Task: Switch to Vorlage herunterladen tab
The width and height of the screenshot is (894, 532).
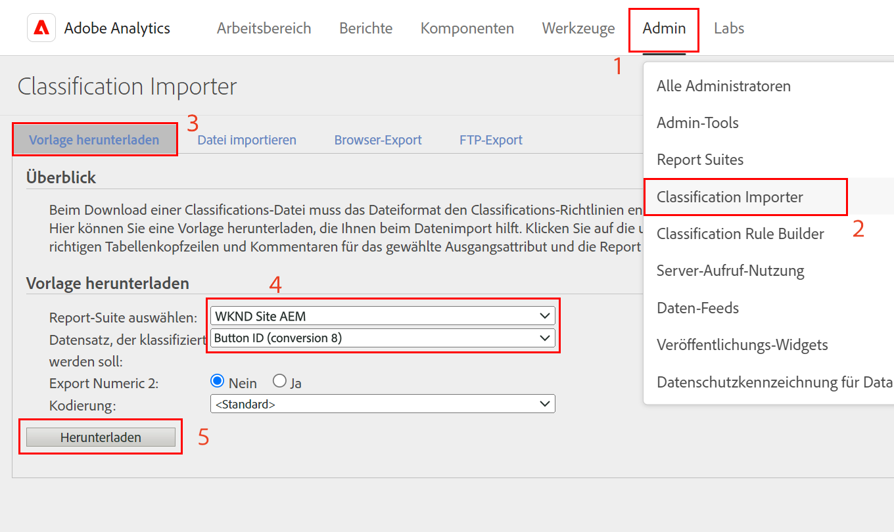Action: (95, 140)
